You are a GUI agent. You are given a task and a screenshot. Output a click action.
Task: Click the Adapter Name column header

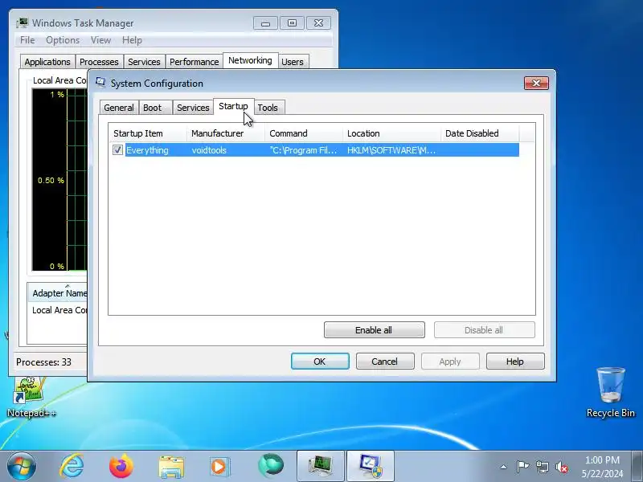point(59,293)
